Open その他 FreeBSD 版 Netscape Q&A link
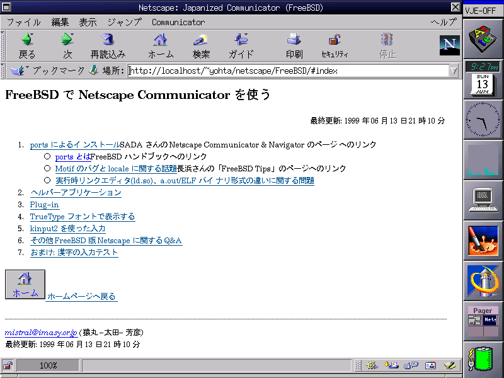Screen dimensions: 504x378 (x=106, y=241)
